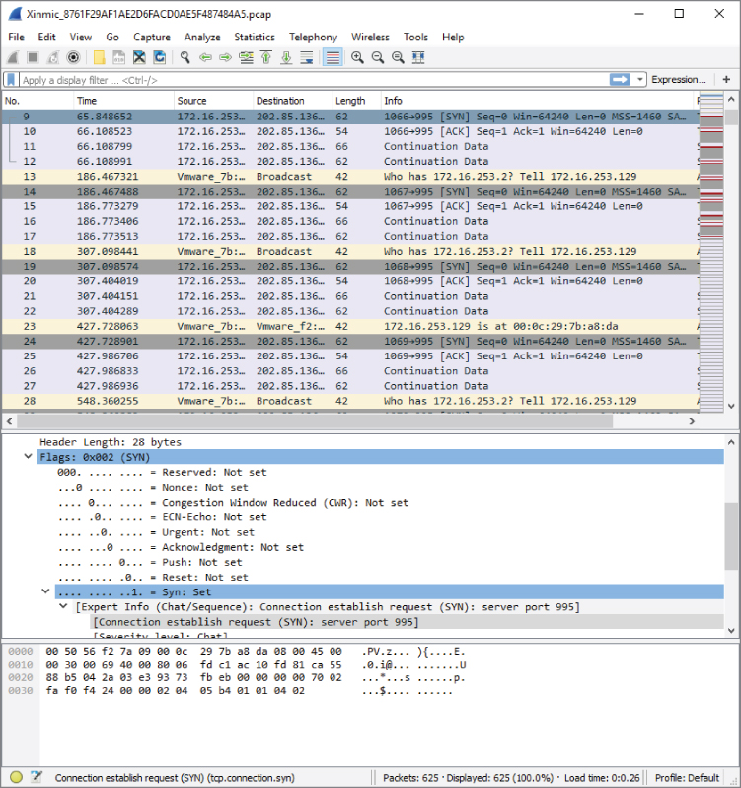Go forward in packet history

point(225,58)
